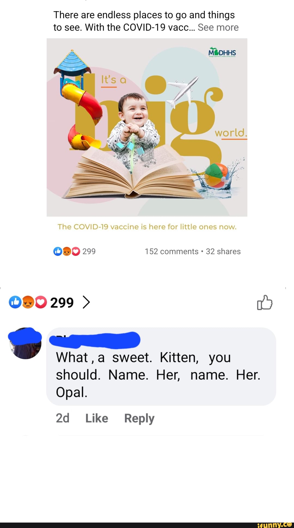The image size is (294, 528).
Task: Click the small 299 reactions count
Action: click(x=89, y=251)
